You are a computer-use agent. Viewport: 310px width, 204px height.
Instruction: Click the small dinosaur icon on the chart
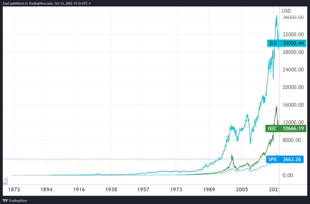[x=5, y=181]
